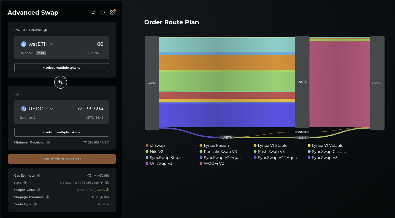Click the Insufficient wstETH button
This screenshot has height=218, width=395.
point(62,159)
